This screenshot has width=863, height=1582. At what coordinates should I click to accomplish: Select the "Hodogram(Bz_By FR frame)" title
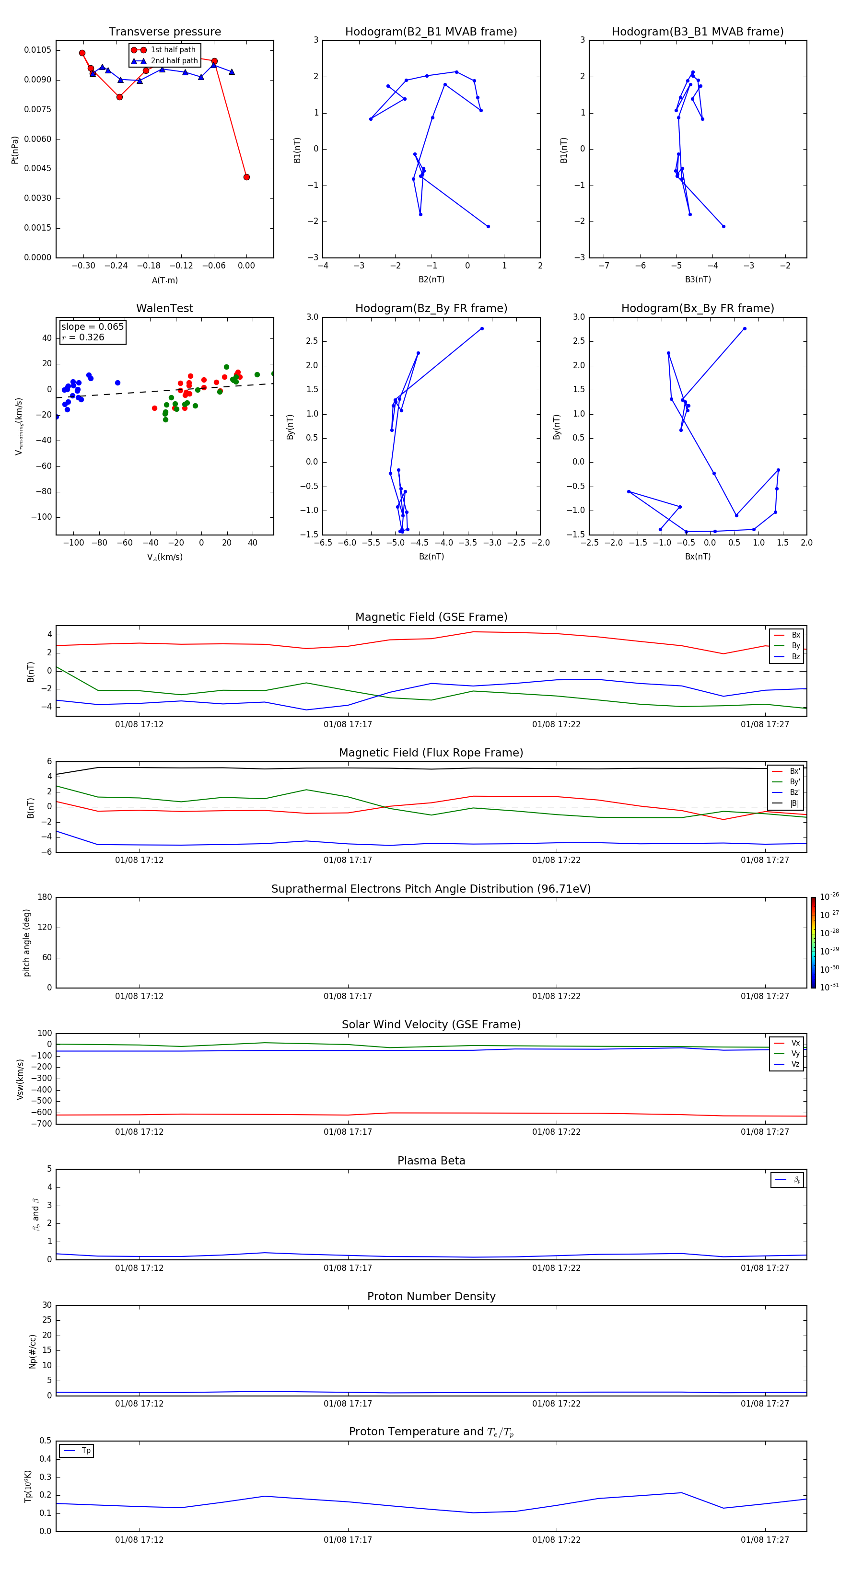click(431, 308)
